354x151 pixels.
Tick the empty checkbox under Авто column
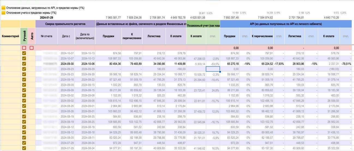tap(32, 48)
